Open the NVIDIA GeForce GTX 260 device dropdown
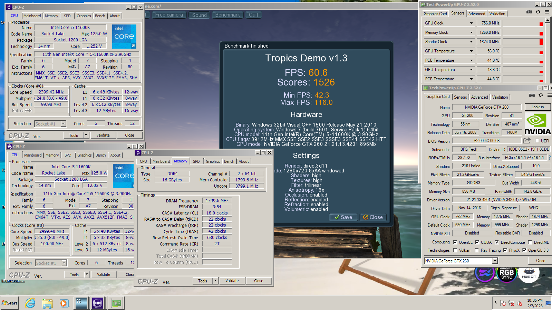 point(495,261)
